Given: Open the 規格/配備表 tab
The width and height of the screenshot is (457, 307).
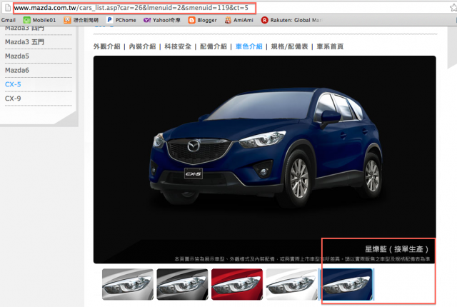Looking at the screenshot, I should (x=289, y=46).
